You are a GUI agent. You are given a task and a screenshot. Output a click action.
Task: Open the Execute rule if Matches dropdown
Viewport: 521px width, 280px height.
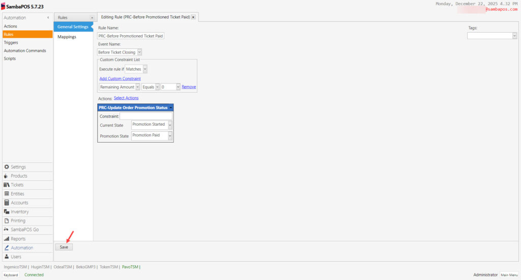(145, 69)
